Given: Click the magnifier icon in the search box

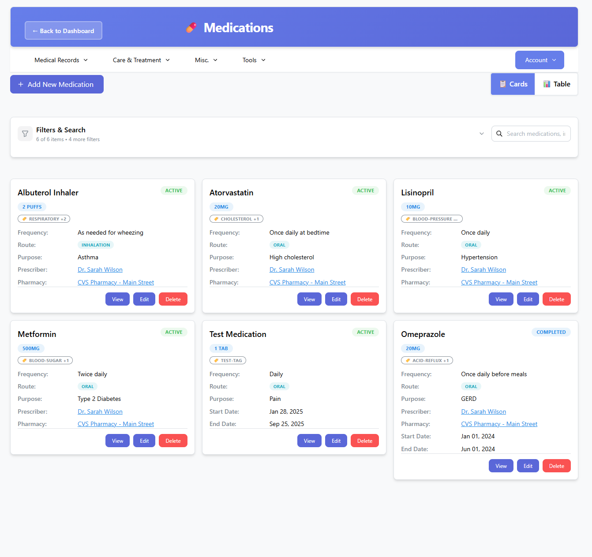Looking at the screenshot, I should pos(499,134).
